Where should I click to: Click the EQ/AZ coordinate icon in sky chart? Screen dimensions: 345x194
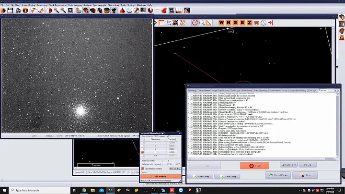[x=183, y=23]
